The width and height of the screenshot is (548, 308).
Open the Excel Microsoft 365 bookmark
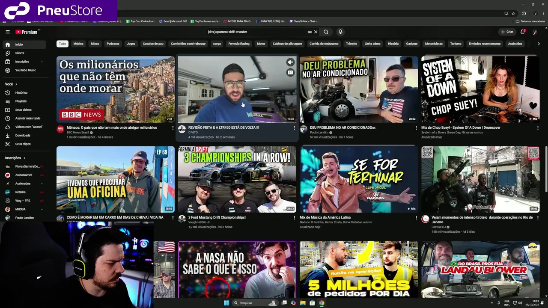pyautogui.click(x=173, y=21)
